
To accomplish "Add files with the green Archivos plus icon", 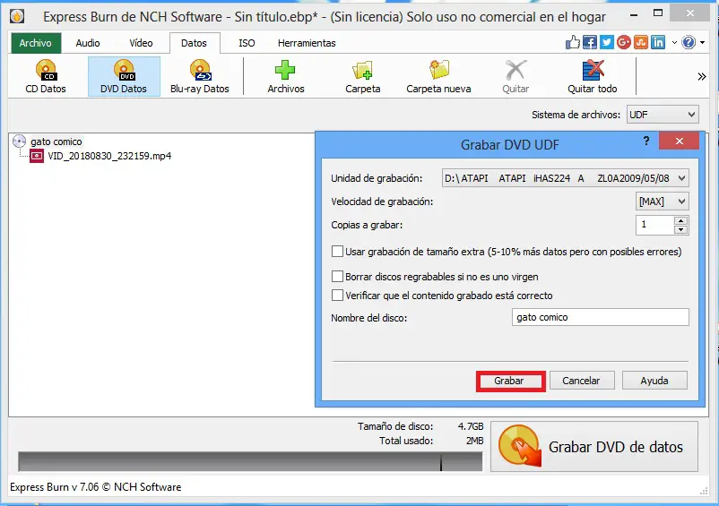I will (285, 71).
